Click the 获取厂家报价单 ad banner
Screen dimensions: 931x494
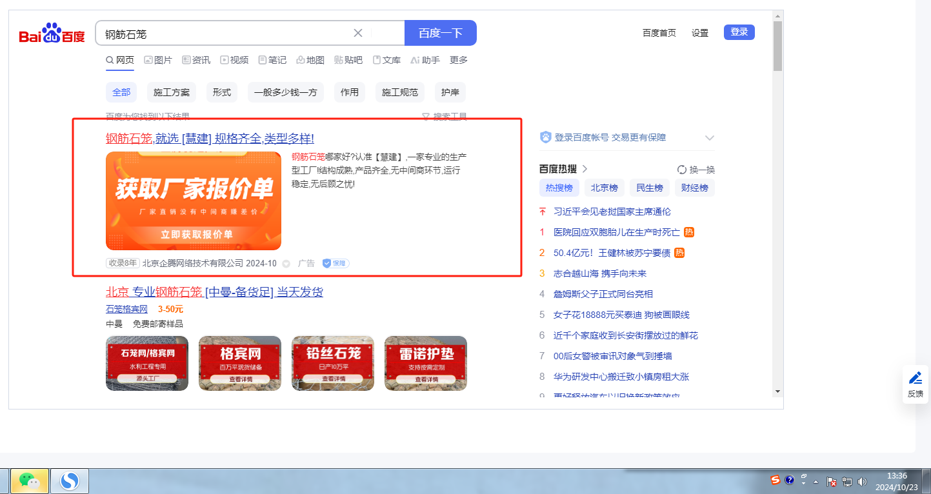[194, 201]
